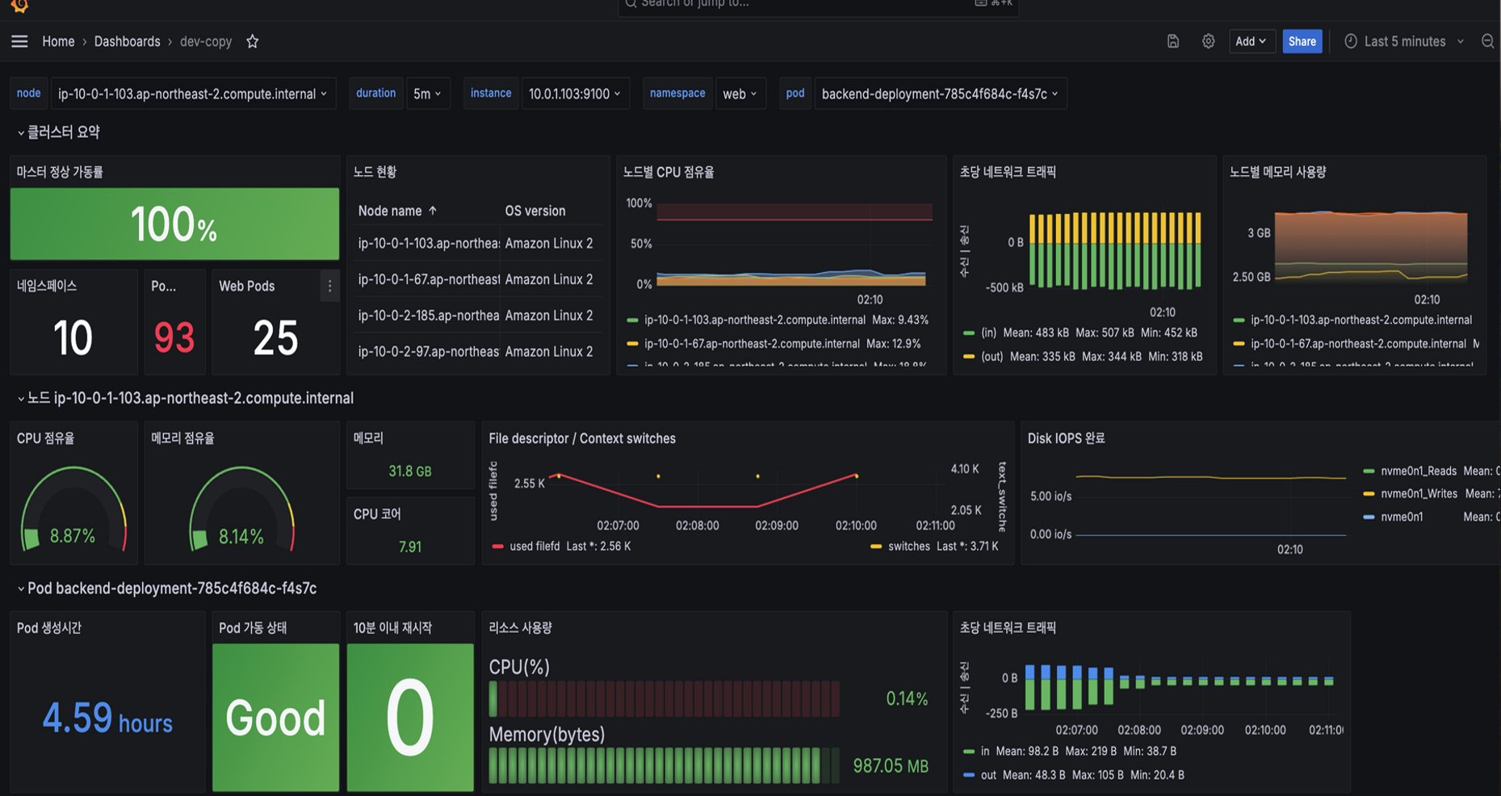Click the 4.59 hours Pod 생성시간 value
This screenshot has width=1501, height=796.
pyautogui.click(x=107, y=718)
